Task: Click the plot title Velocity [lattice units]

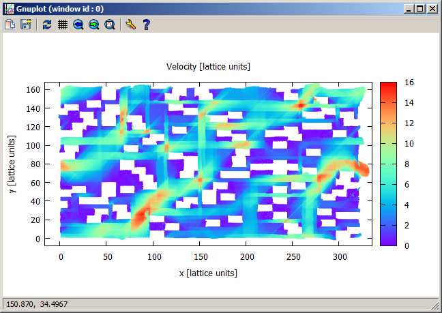Action: pos(208,66)
